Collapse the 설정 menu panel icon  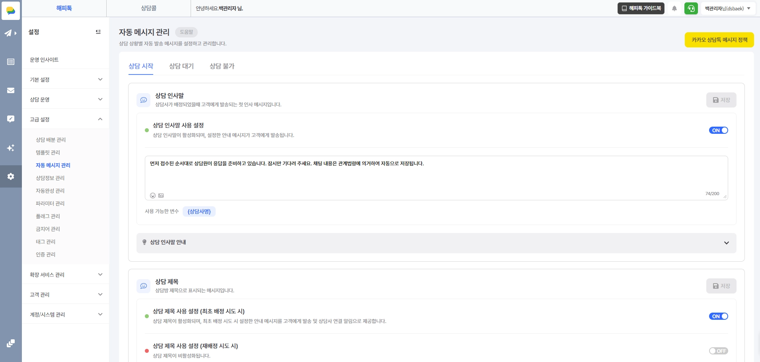98,32
